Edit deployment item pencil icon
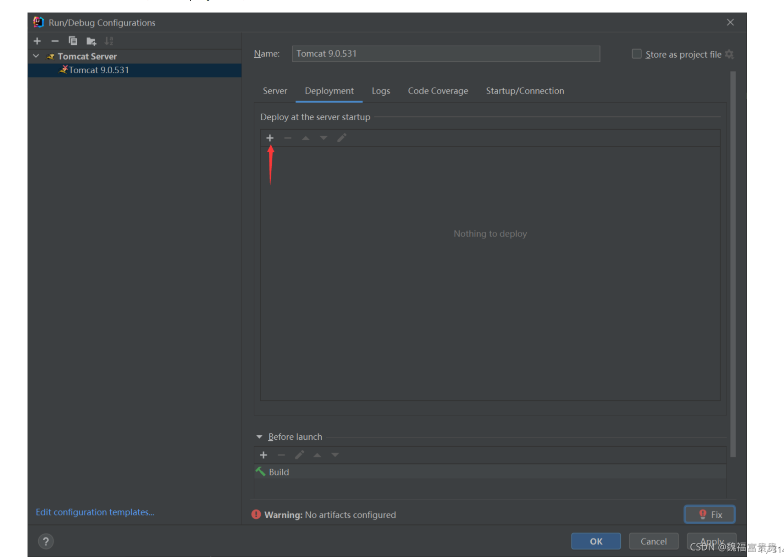 341,138
